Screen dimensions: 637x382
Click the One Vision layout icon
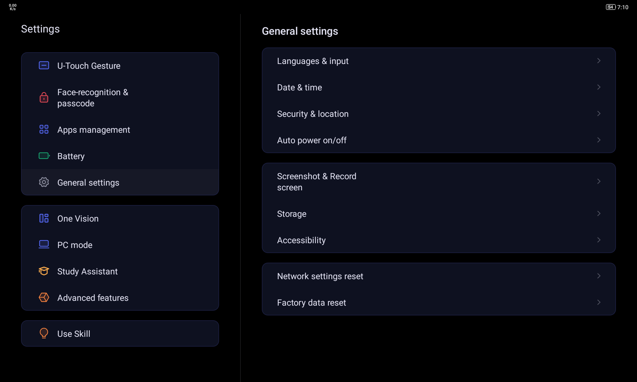44,218
